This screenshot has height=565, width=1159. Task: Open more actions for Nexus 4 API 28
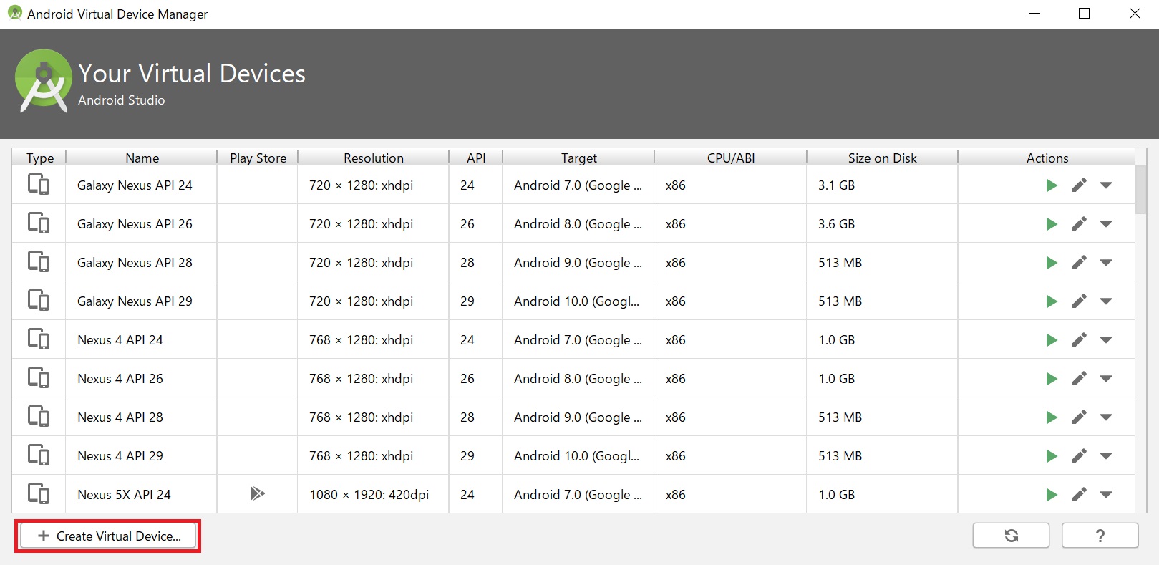pyautogui.click(x=1106, y=417)
